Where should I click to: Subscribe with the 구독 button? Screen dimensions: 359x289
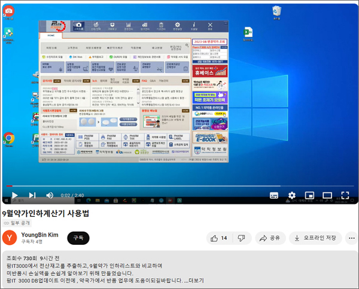pos(78,238)
